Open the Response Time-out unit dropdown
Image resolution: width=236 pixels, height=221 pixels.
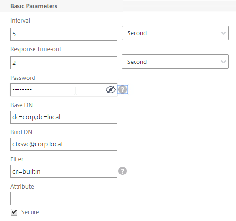tap(175, 62)
